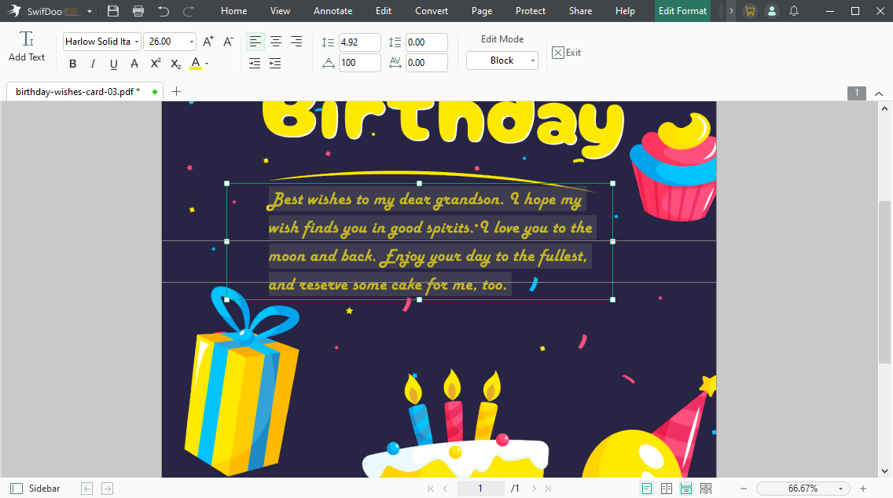Click the Redo arrow icon
This screenshot has height=498, width=893.
(x=189, y=11)
